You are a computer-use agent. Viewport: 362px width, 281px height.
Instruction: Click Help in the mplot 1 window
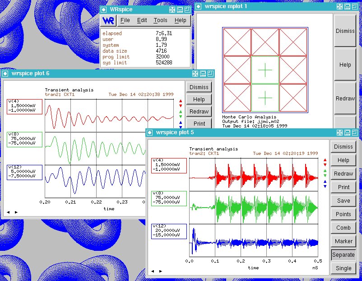click(345, 65)
